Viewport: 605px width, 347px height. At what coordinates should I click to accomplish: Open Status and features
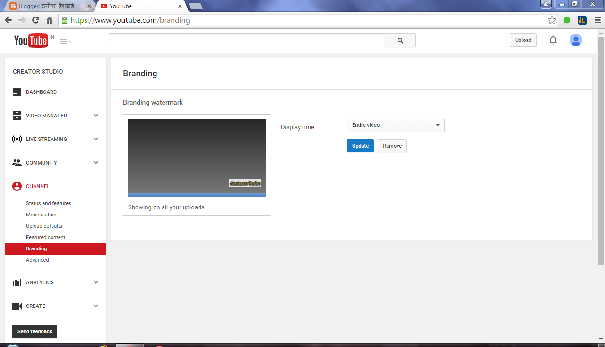(49, 203)
